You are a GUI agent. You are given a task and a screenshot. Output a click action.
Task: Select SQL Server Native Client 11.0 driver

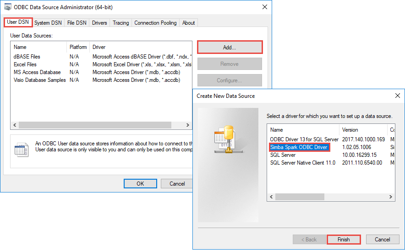(x=303, y=163)
